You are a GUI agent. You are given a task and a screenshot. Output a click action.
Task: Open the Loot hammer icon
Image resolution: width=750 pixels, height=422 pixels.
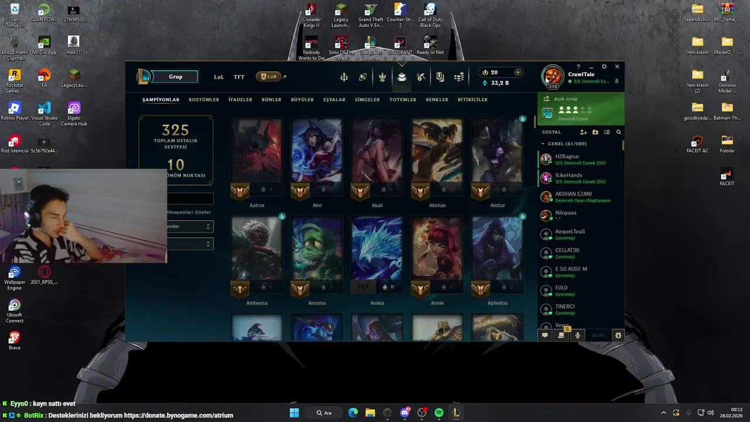421,77
